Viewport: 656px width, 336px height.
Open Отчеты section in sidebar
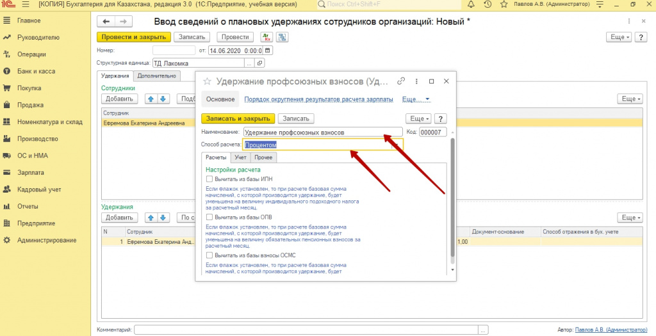click(x=28, y=206)
